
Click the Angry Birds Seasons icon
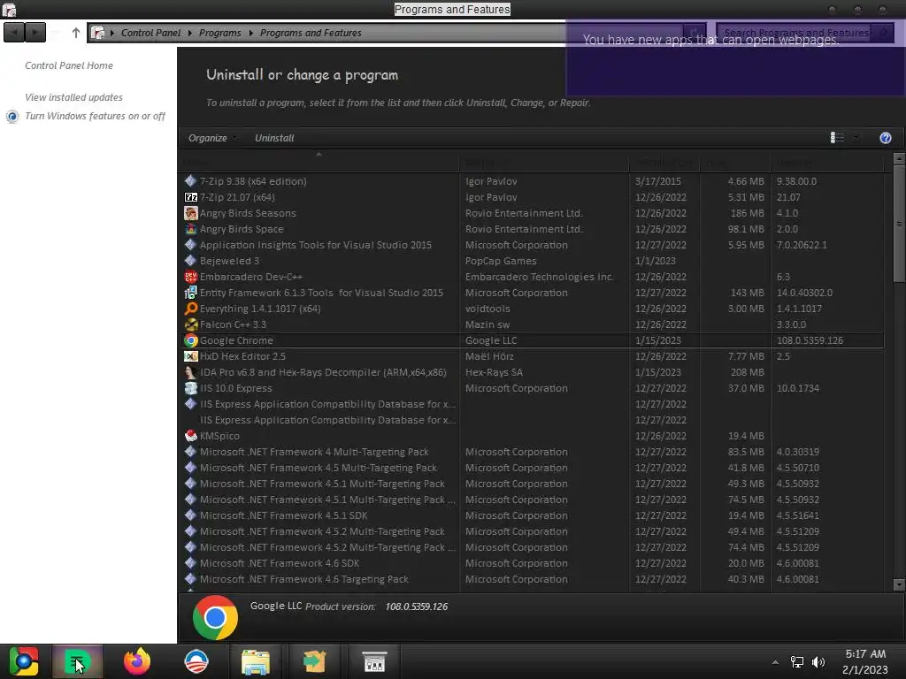click(x=191, y=213)
